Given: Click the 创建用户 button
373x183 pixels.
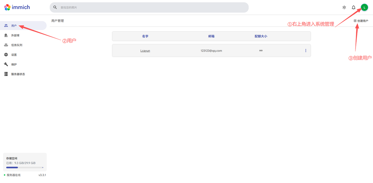Looking at the screenshot, I should coord(361,21).
